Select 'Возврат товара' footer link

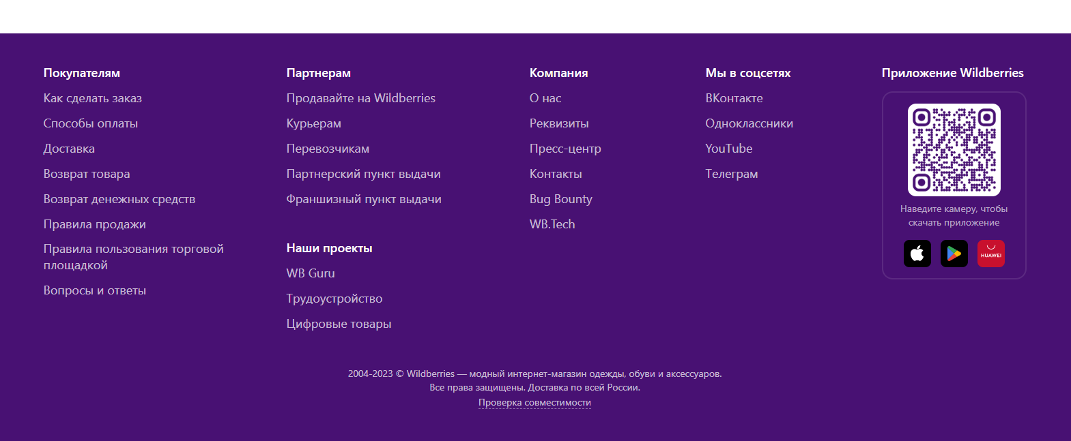(87, 174)
